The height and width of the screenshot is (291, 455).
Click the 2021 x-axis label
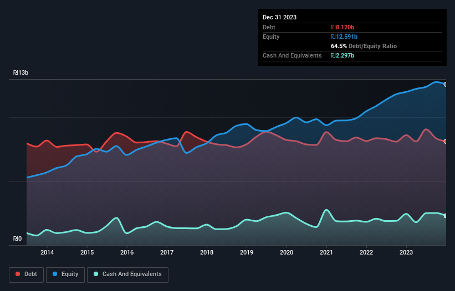pyautogui.click(x=326, y=252)
